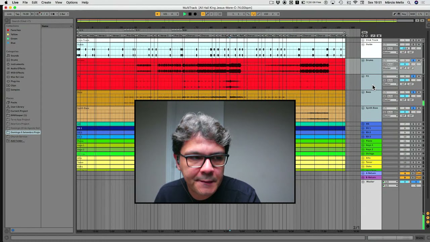Select Sounds category in browser

click(15, 55)
